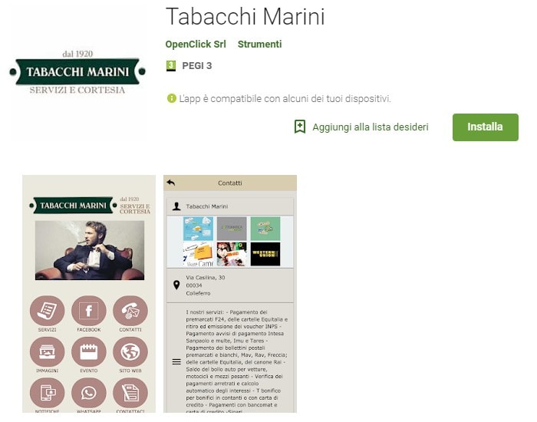537x422 pixels.
Task: Select the Immagini gallery icon
Action: tap(47, 351)
